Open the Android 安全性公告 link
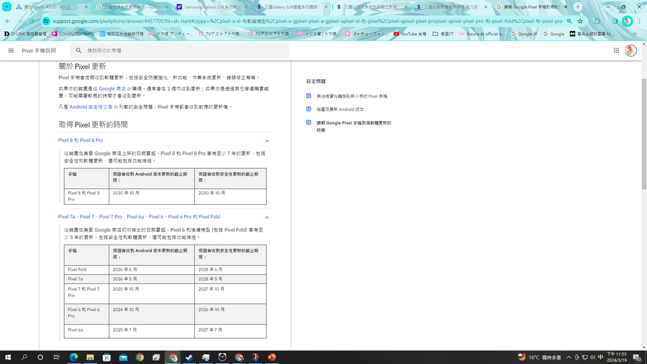 point(93,107)
